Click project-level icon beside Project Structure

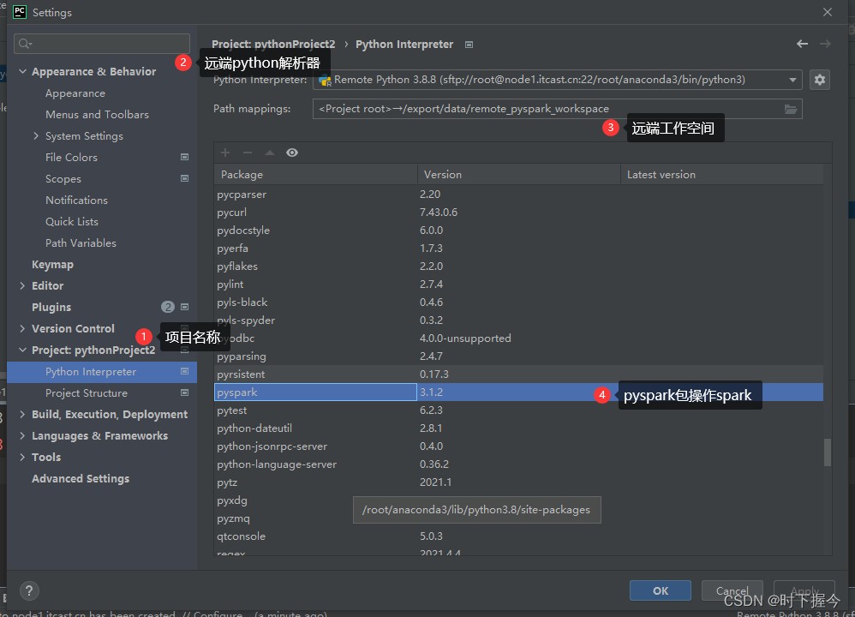pyautogui.click(x=184, y=392)
